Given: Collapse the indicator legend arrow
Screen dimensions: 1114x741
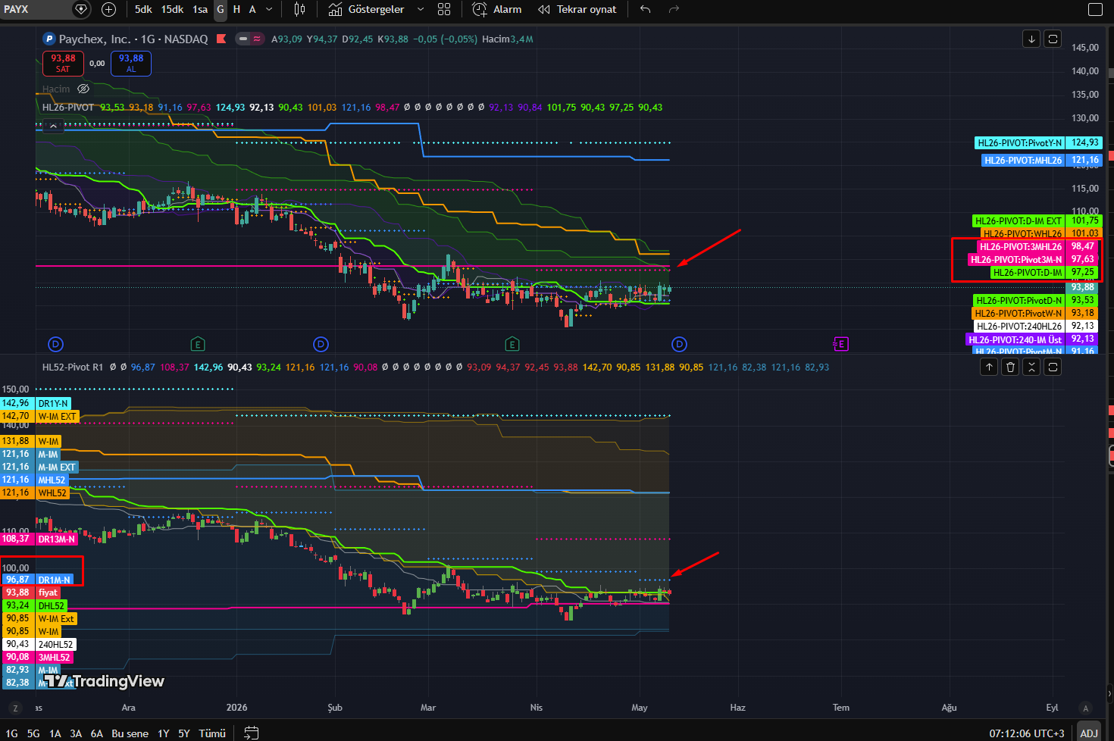Looking at the screenshot, I should click(x=53, y=127).
